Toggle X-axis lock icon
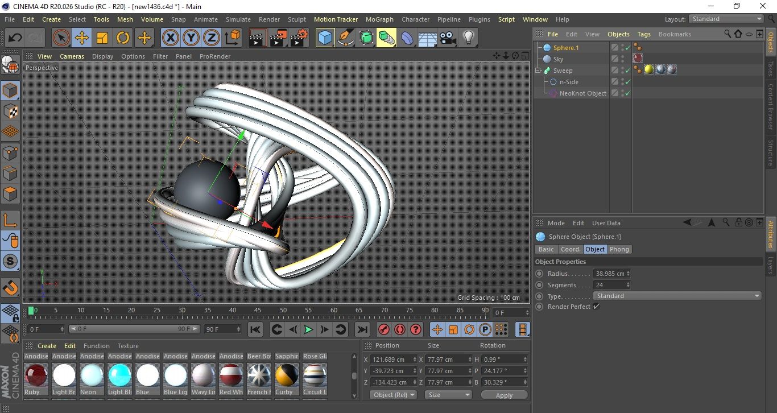 170,38
